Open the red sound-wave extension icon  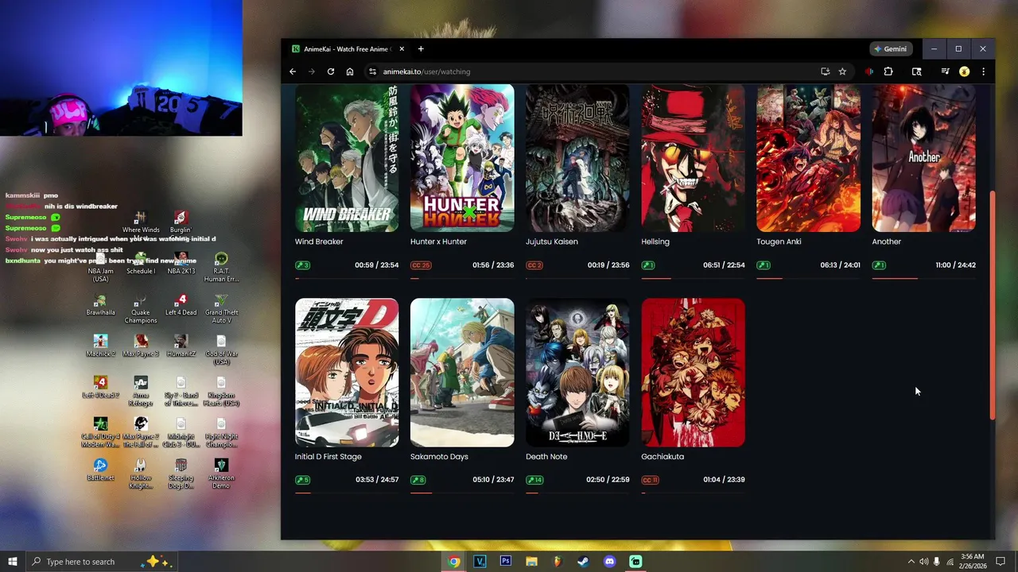coord(869,71)
